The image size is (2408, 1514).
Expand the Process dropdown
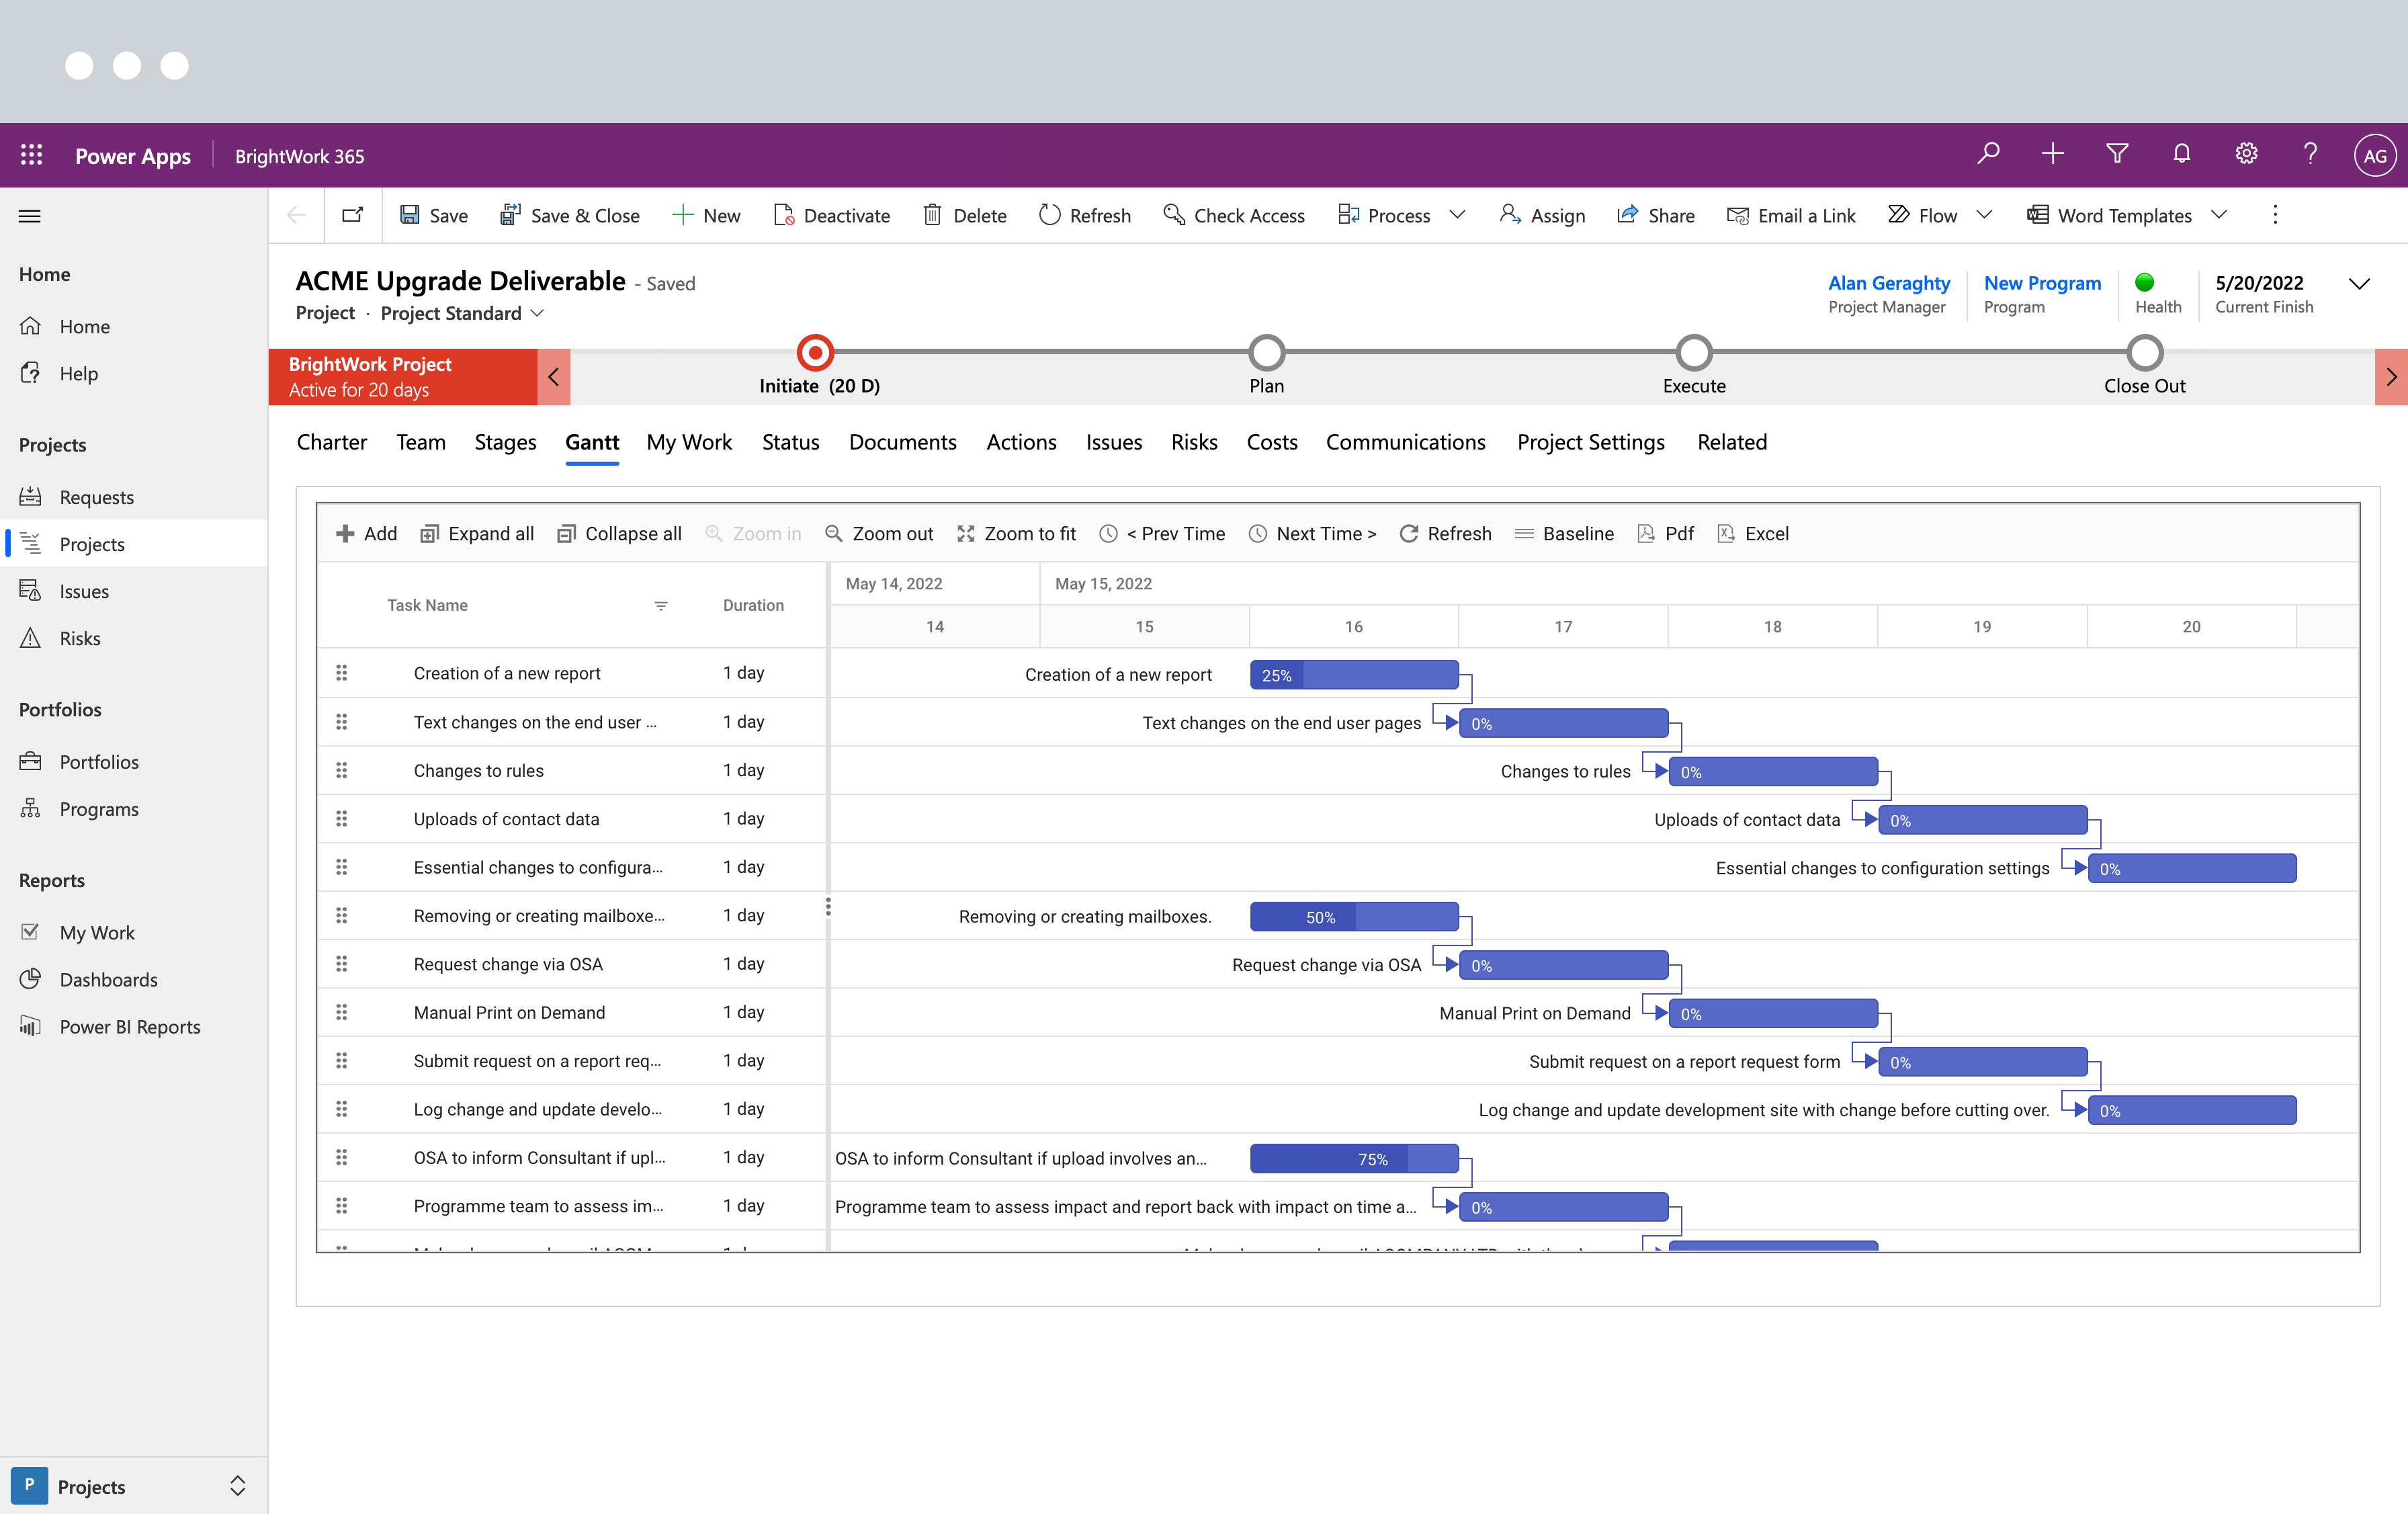(x=1459, y=215)
